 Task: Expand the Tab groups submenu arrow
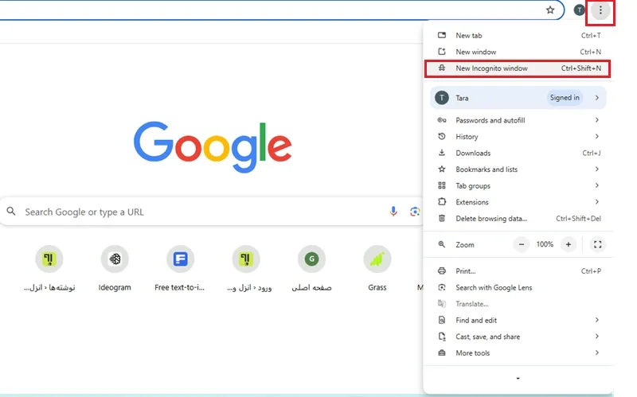pyautogui.click(x=596, y=185)
